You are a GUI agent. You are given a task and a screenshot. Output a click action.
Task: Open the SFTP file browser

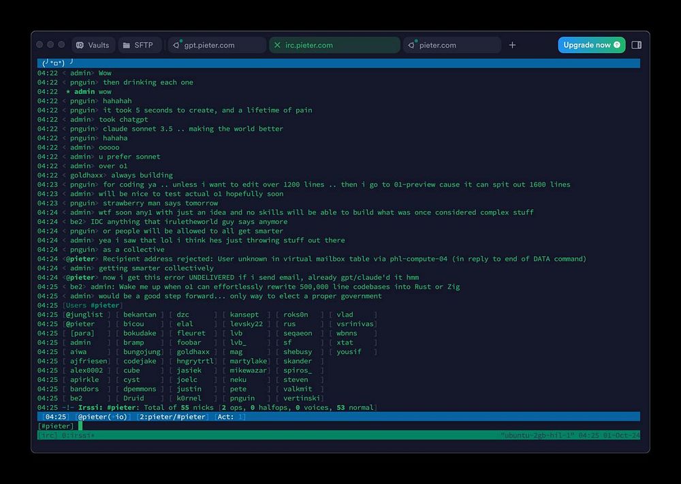coord(137,45)
